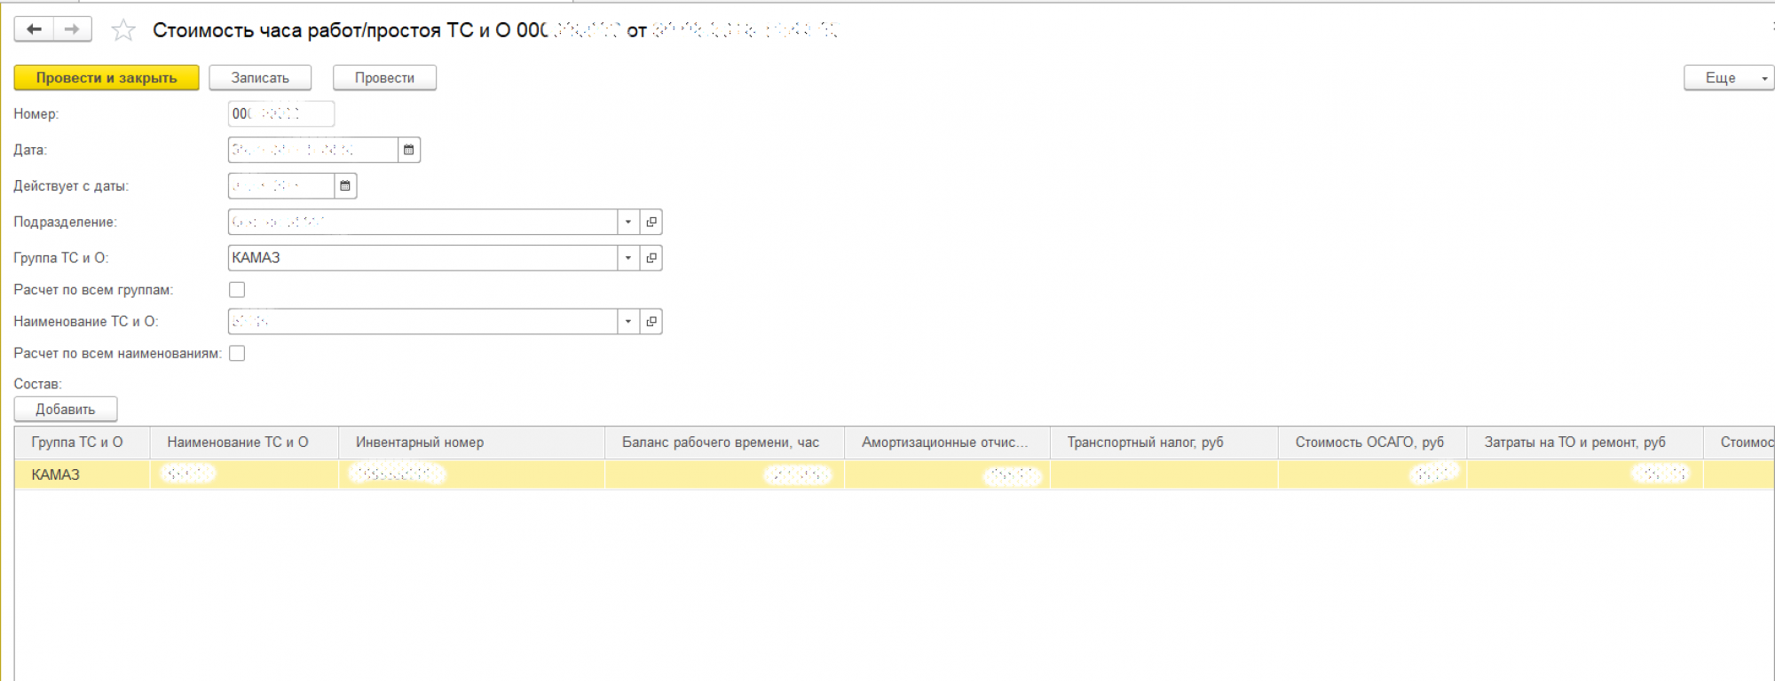Click the Записать button
1775x681 pixels.
point(260,78)
